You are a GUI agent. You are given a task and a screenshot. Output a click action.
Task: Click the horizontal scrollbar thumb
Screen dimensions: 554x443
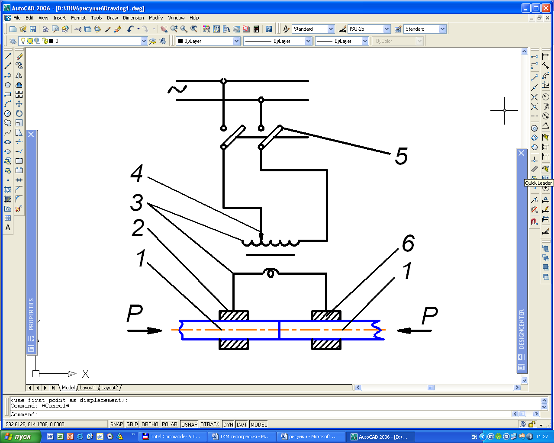[431, 388]
